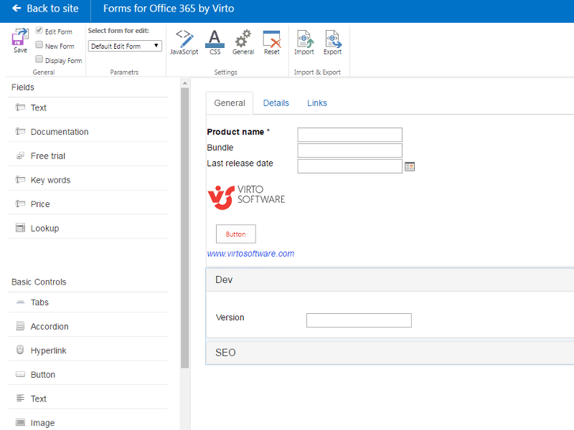Open the date picker next to Last release date
Screen dimensions: 574x430
click(410, 166)
